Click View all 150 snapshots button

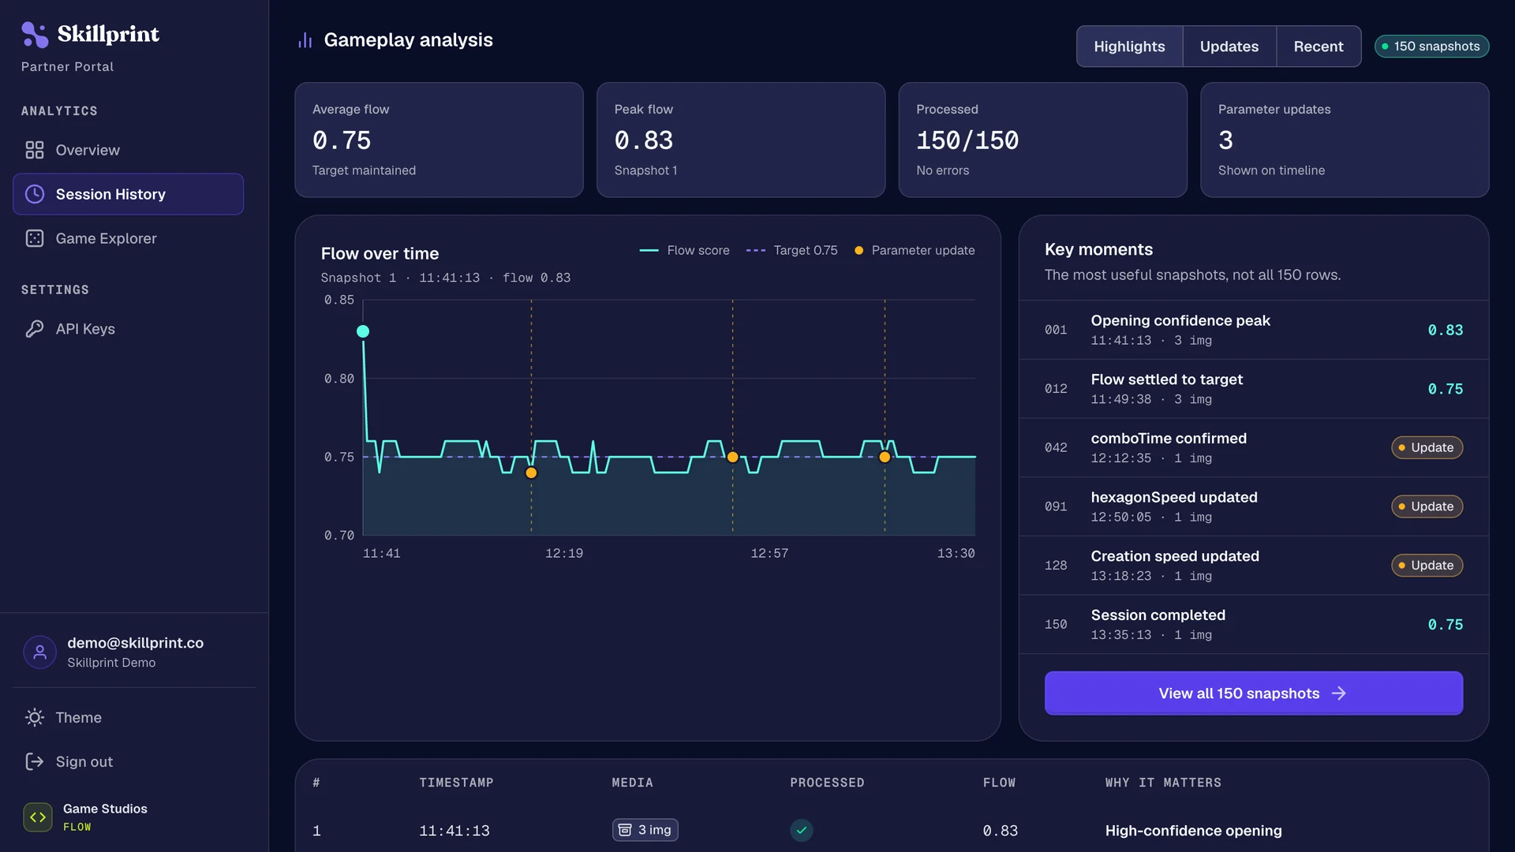tap(1253, 693)
